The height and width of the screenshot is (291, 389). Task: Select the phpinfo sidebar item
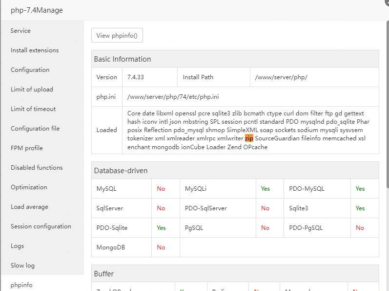21,285
